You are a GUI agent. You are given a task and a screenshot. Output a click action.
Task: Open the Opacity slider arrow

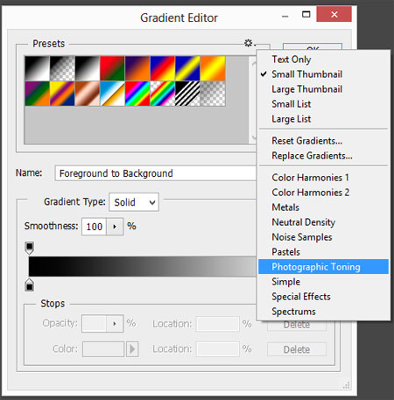[115, 323]
